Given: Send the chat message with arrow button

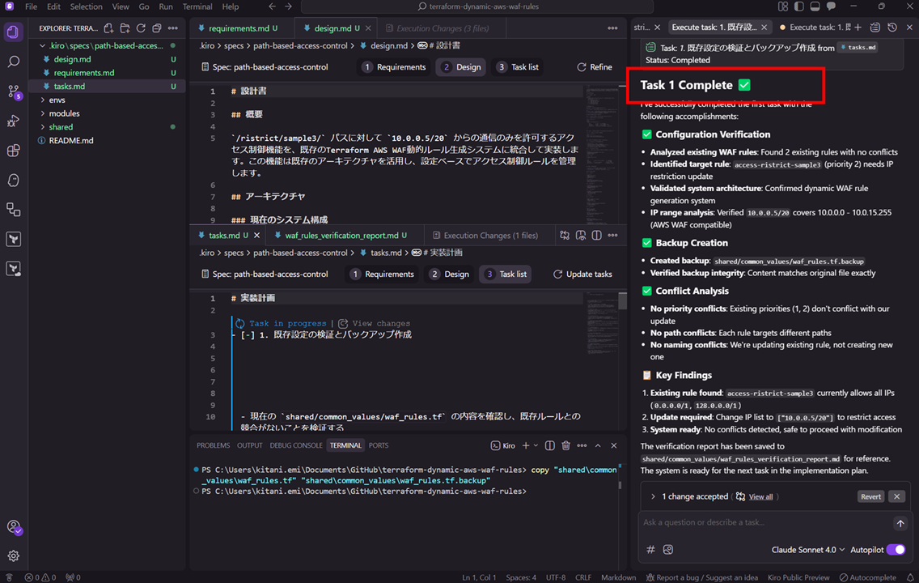Looking at the screenshot, I should 900,523.
